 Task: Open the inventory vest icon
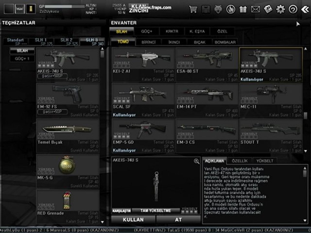click(206, 9)
